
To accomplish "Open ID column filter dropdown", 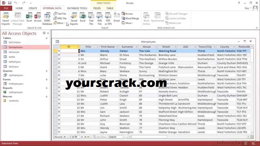I will pyautogui.click(x=78, y=47).
